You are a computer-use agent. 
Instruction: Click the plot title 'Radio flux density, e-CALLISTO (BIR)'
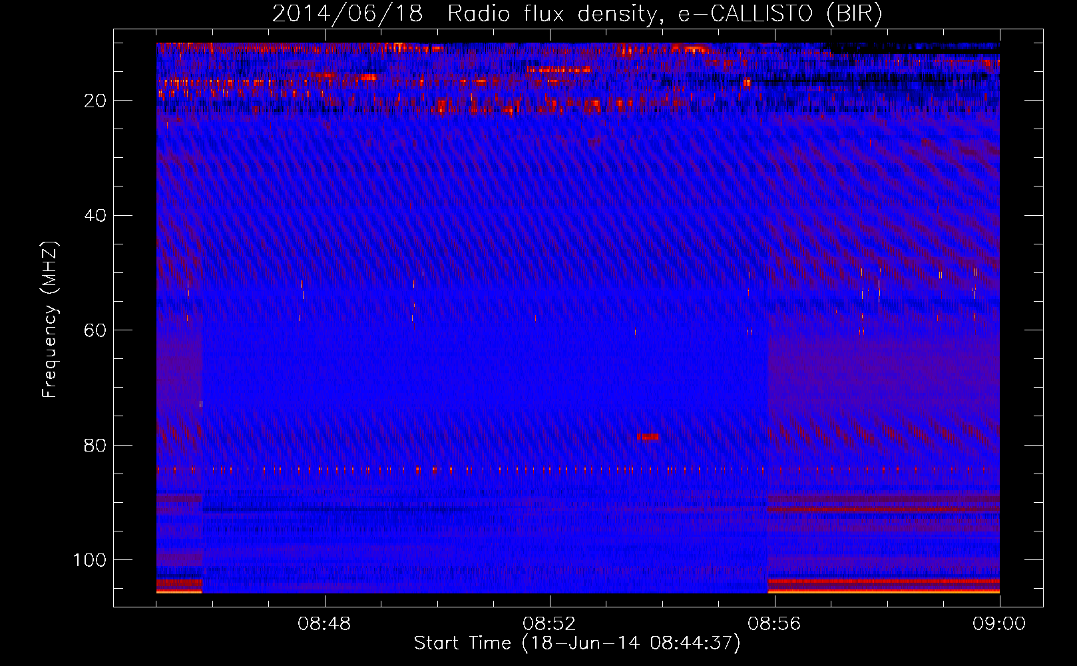coord(664,13)
